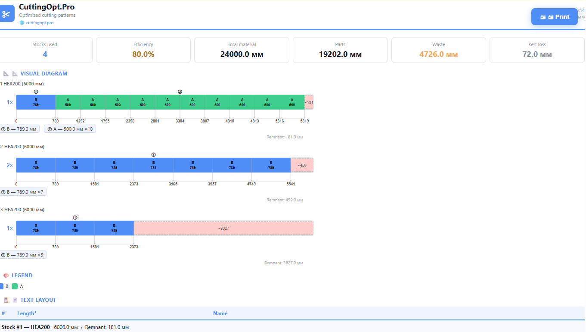Click the pink ~181 remnant segment
Image resolution: width=586 pixels, height=332 pixels.
tap(309, 102)
